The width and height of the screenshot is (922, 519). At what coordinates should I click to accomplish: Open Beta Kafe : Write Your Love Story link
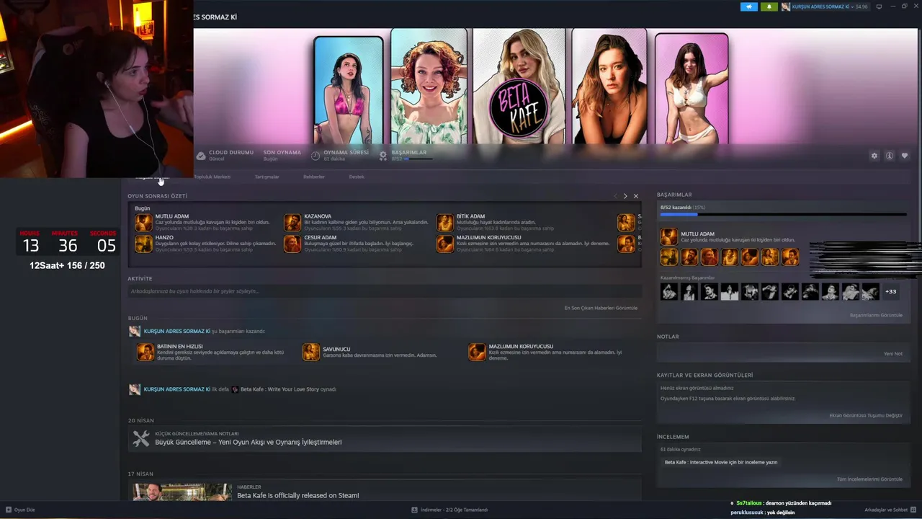(279, 389)
